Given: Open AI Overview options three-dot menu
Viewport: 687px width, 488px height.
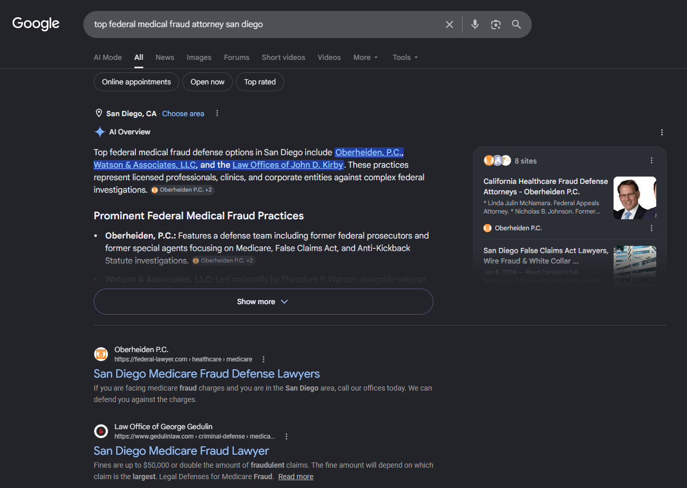Looking at the screenshot, I should [x=662, y=132].
